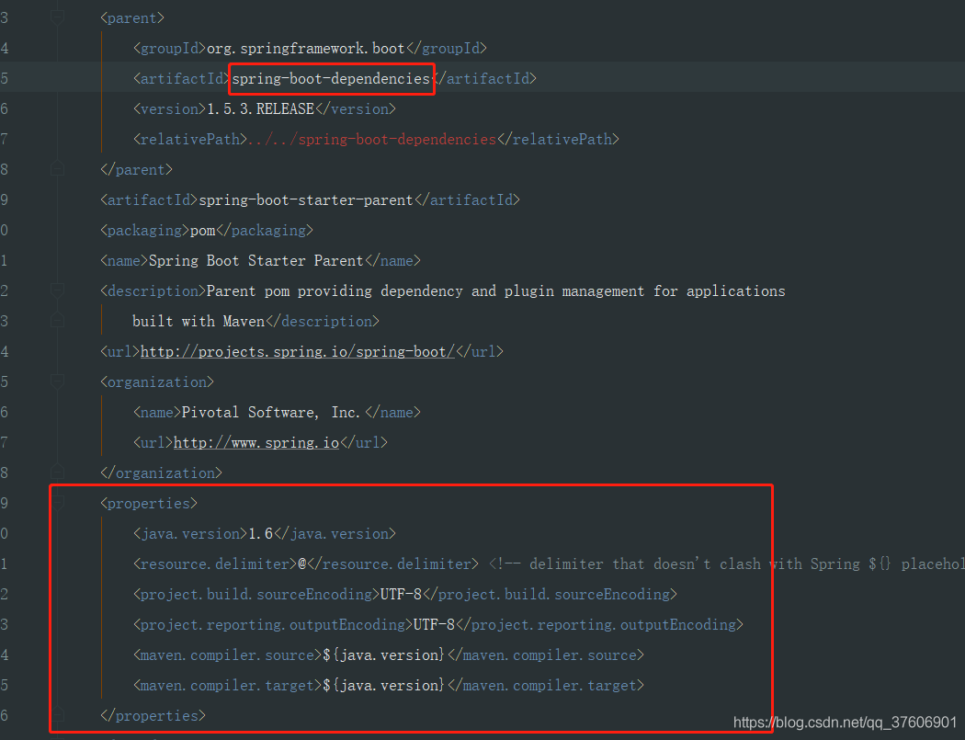965x740 pixels.
Task: Click 'Spring Boot Starter Parent' name text
Action: coord(256,260)
